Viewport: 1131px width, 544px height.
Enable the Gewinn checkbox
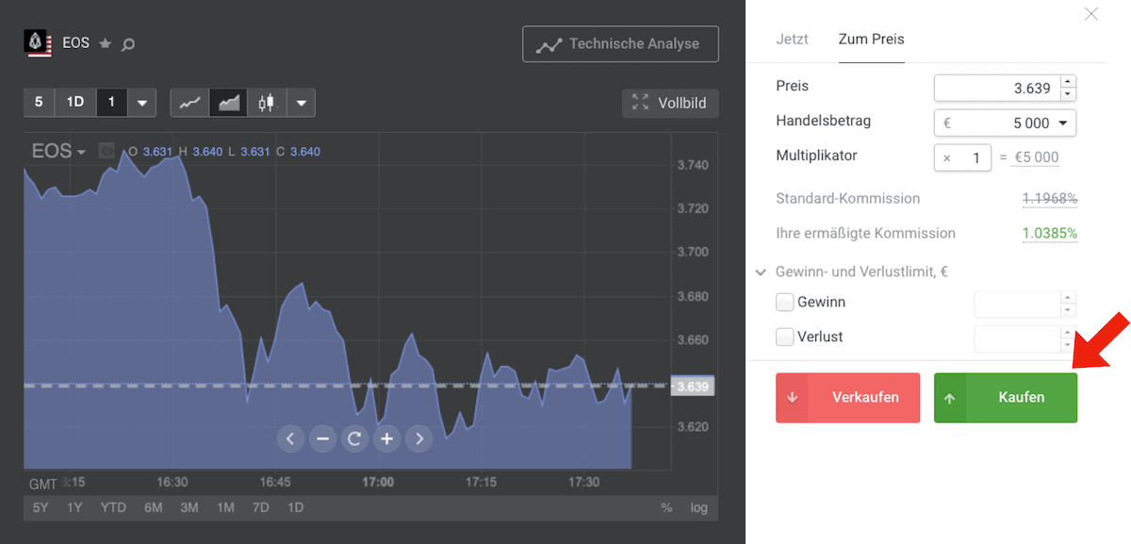(x=784, y=303)
